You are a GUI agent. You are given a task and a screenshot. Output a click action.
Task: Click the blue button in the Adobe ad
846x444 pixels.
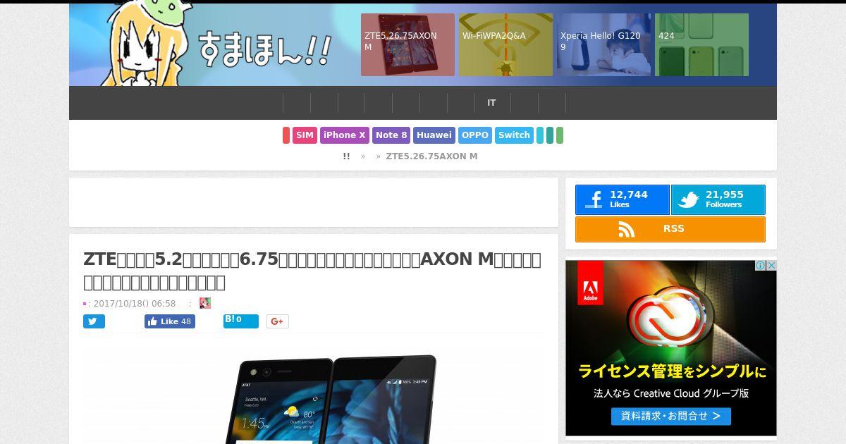(x=671, y=416)
